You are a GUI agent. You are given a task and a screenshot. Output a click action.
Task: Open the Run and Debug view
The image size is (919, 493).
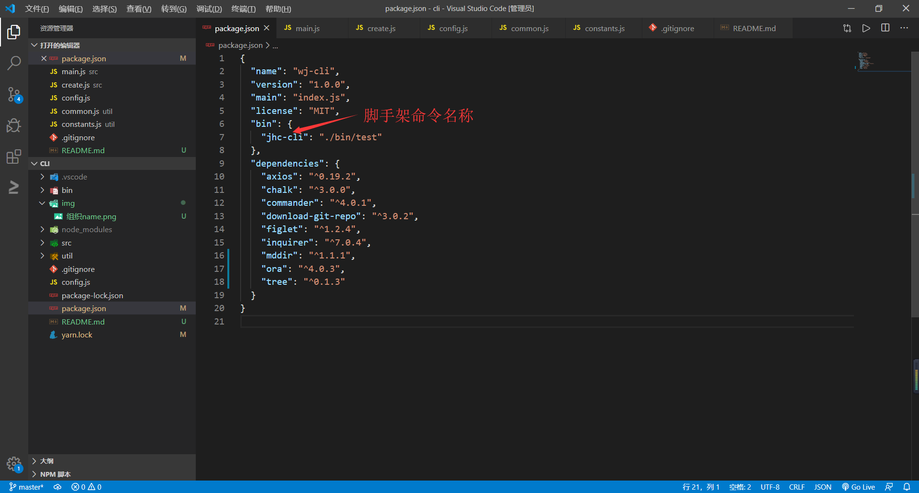pyautogui.click(x=14, y=125)
